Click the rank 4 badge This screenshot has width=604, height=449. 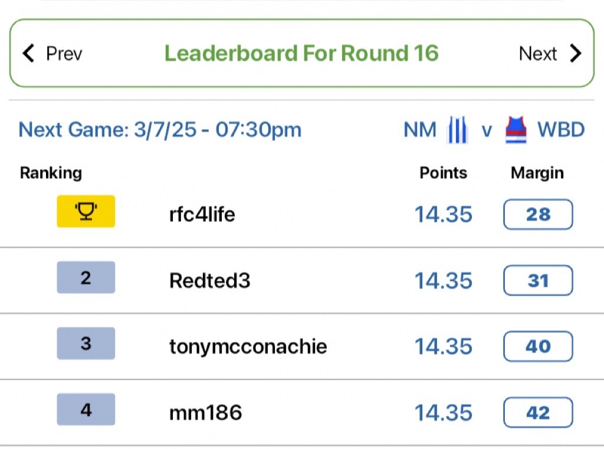[86, 409]
